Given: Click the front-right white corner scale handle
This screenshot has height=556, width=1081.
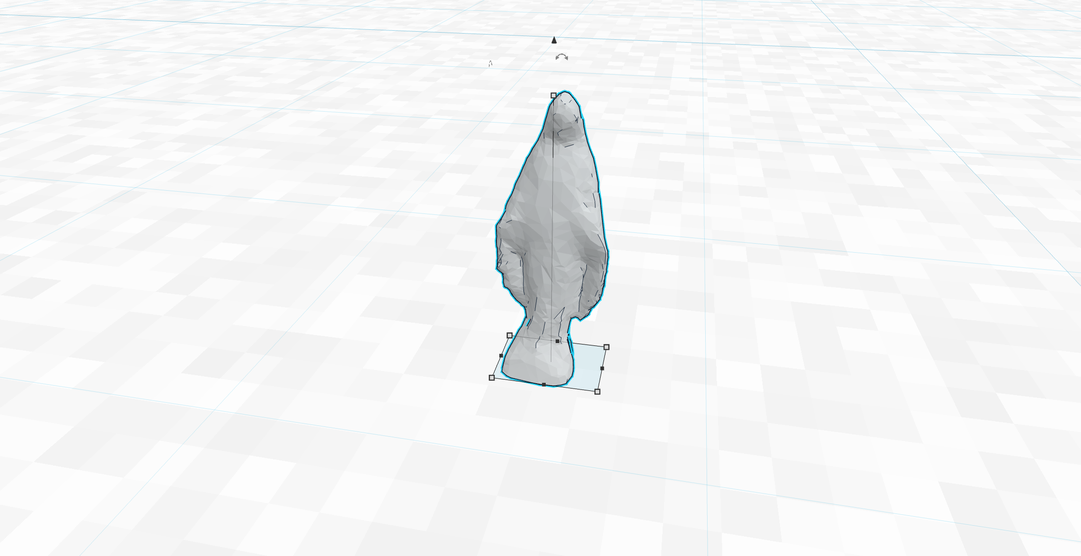Looking at the screenshot, I should pyautogui.click(x=597, y=391).
